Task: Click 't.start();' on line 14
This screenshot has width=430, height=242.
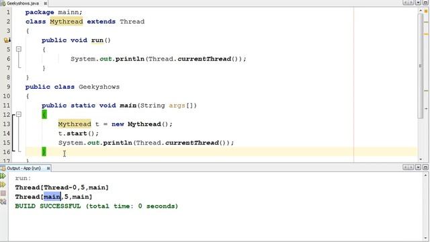Action: [79, 134]
